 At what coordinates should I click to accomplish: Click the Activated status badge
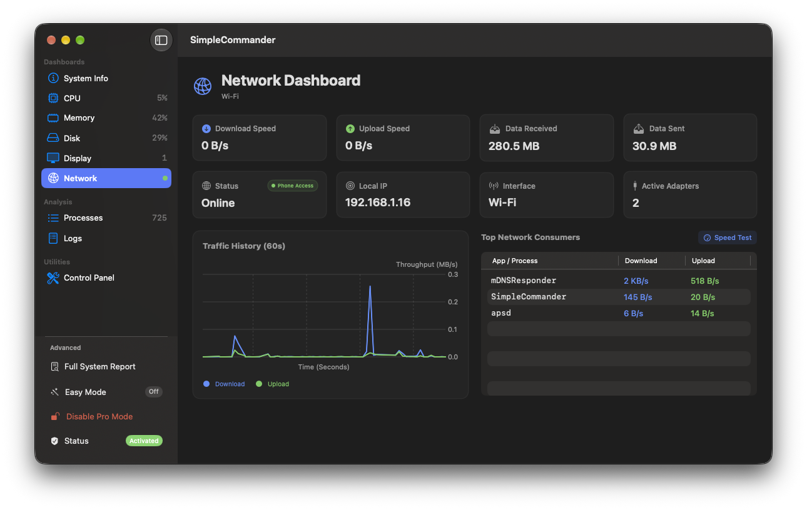144,441
